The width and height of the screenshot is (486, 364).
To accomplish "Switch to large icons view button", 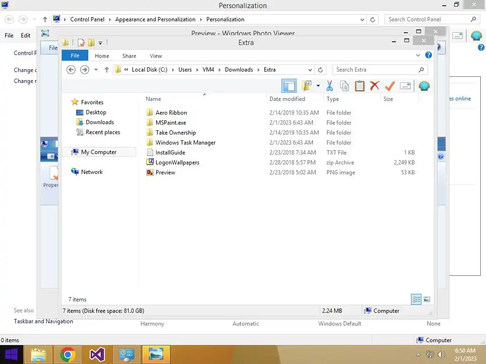I will tap(427, 299).
